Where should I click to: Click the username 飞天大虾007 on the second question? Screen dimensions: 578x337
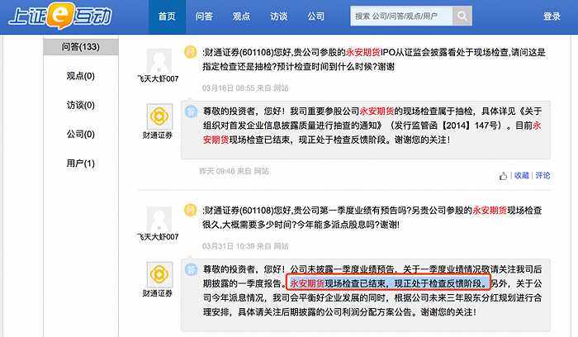[158, 237]
